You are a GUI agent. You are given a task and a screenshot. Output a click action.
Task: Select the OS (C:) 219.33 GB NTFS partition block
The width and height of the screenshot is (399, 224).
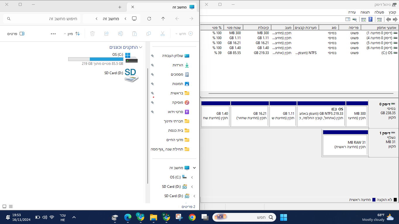tap(321, 114)
